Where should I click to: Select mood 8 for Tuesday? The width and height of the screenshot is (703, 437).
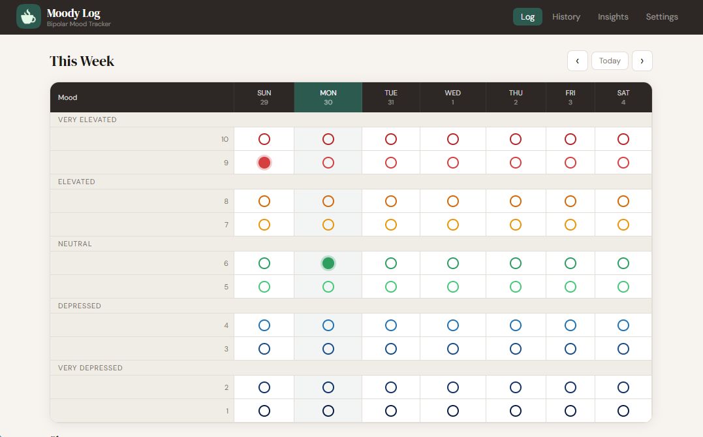click(x=390, y=201)
